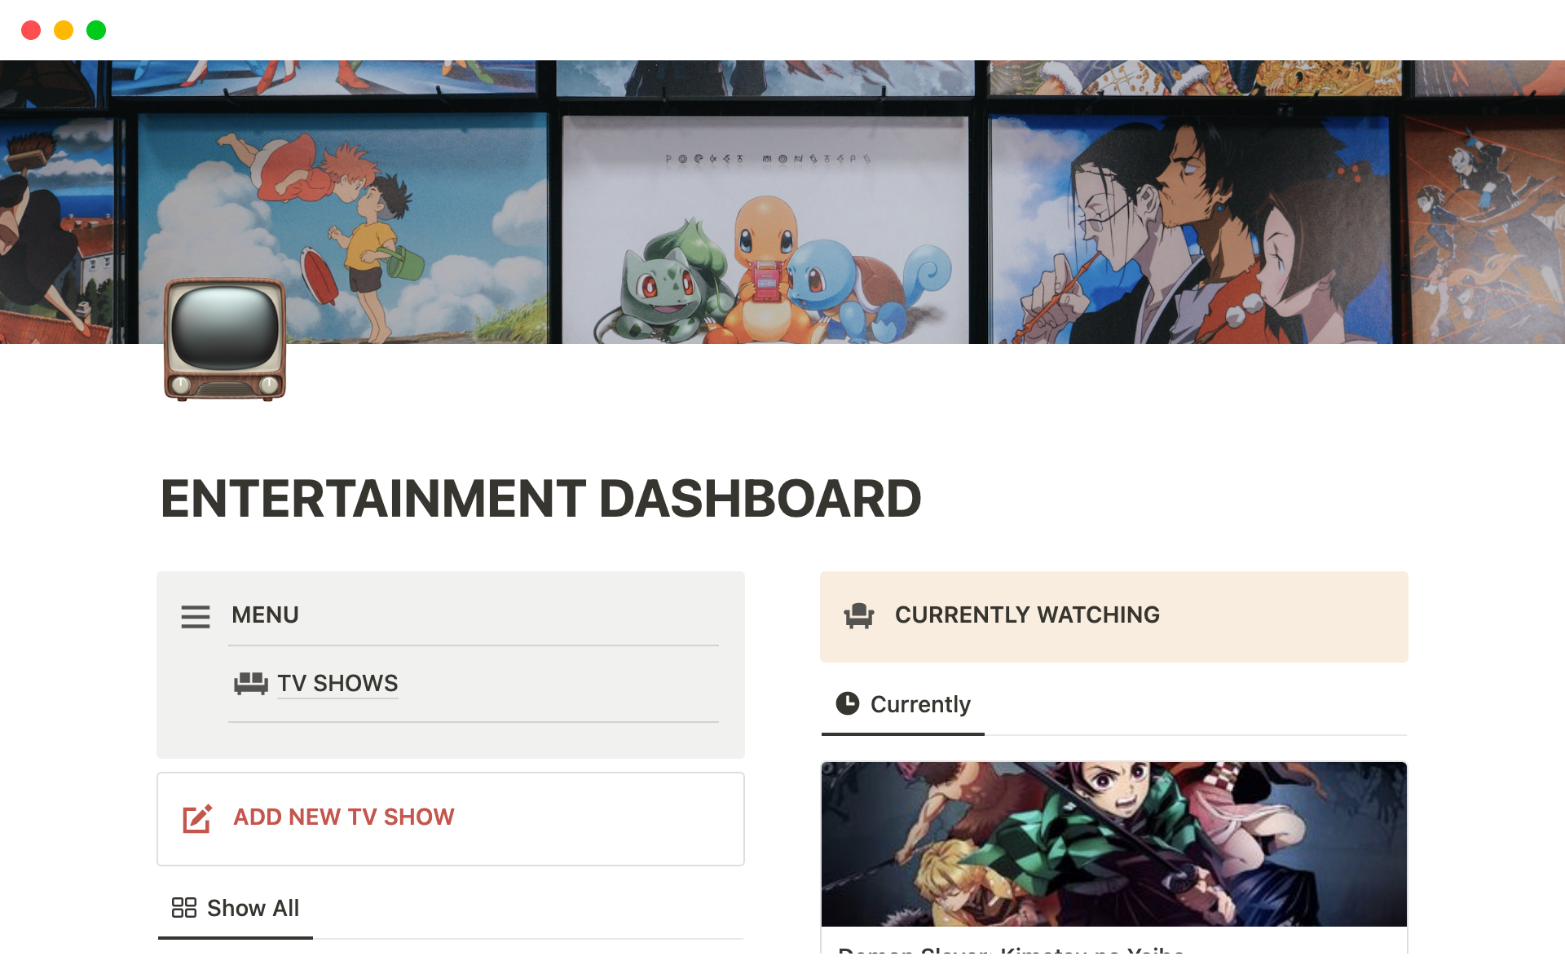Image resolution: width=1565 pixels, height=978 pixels.
Task: Click the couch icon next to TV SHOWS
Action: coord(250,683)
